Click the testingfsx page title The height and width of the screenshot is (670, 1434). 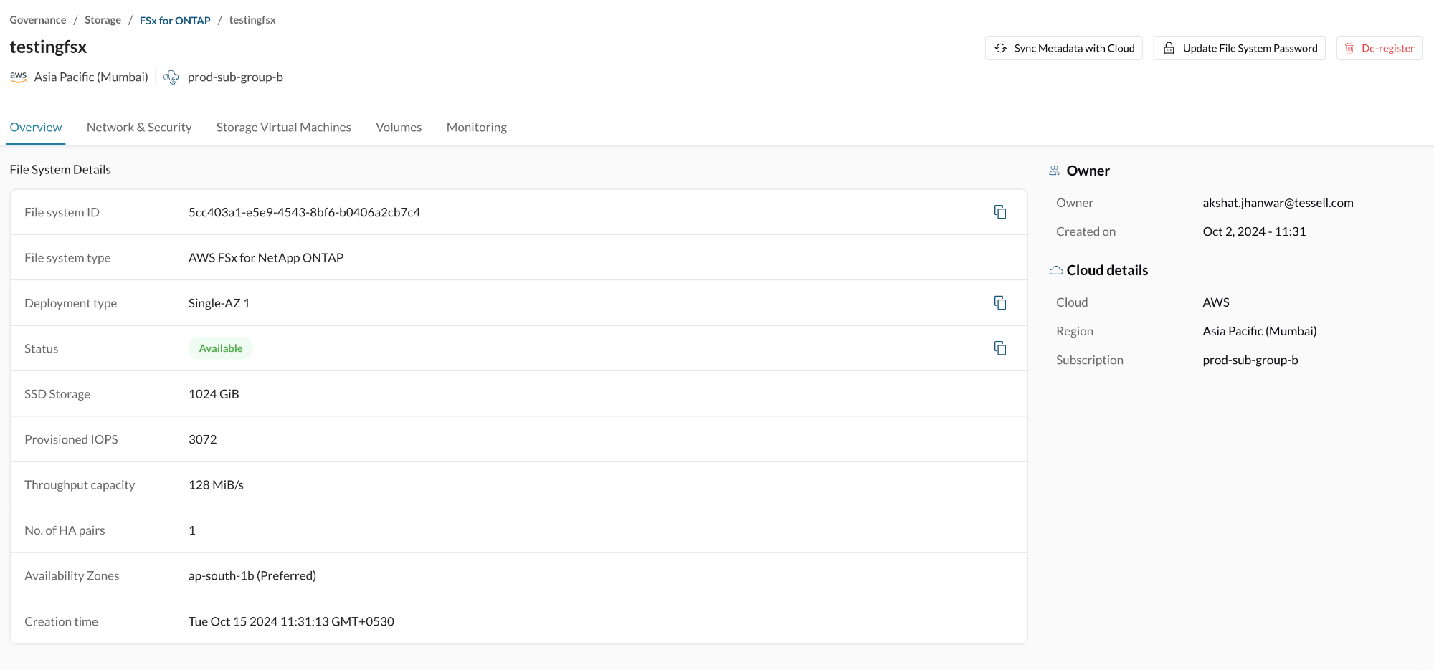48,47
